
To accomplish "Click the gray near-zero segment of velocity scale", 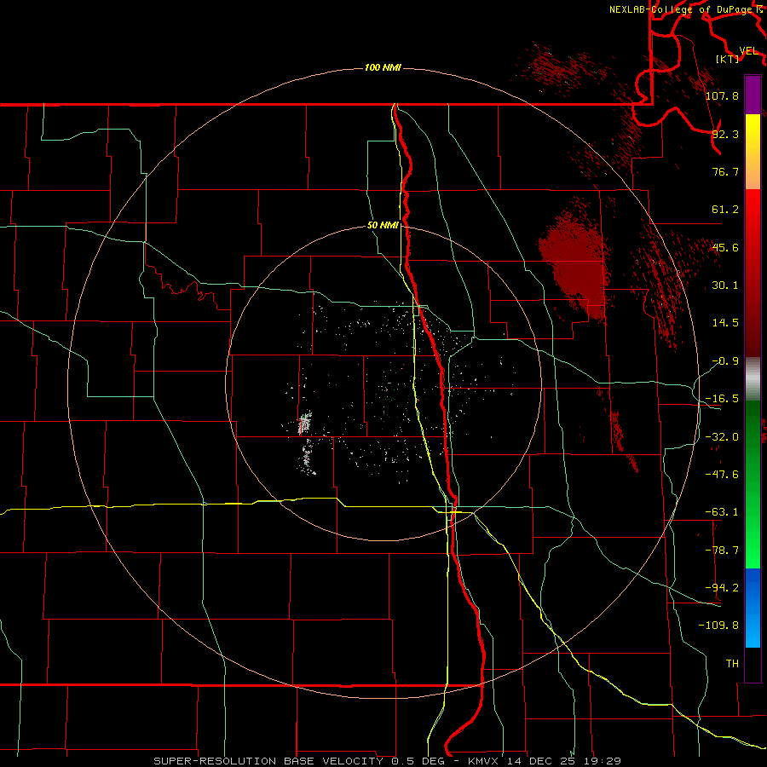I will click(753, 379).
